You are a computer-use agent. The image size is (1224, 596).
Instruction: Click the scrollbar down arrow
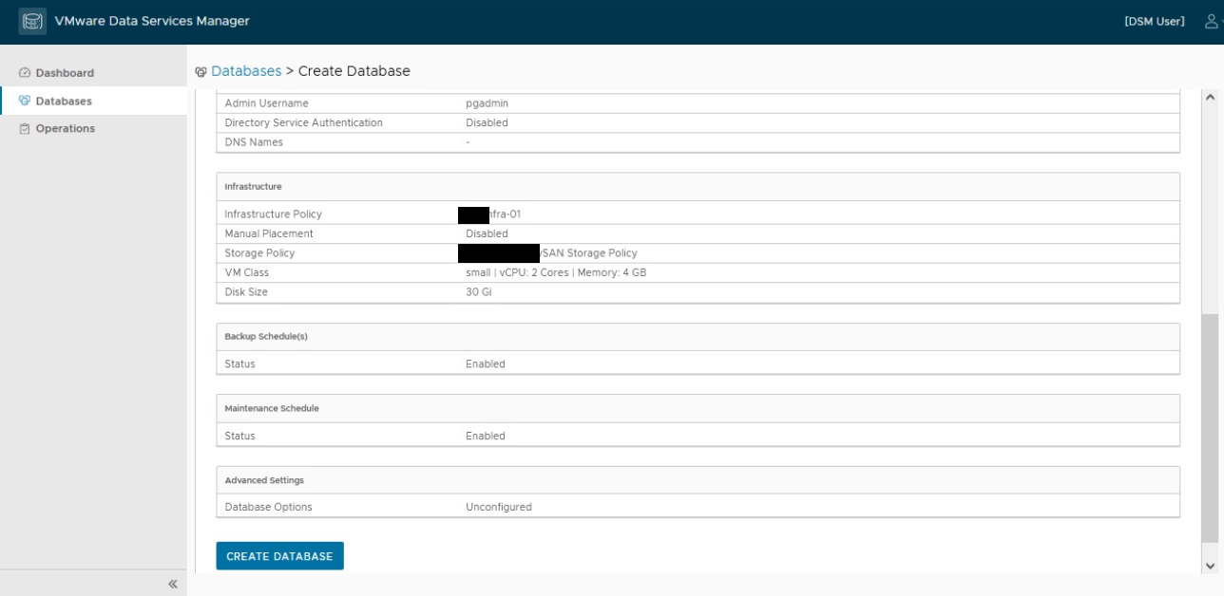tap(1210, 566)
